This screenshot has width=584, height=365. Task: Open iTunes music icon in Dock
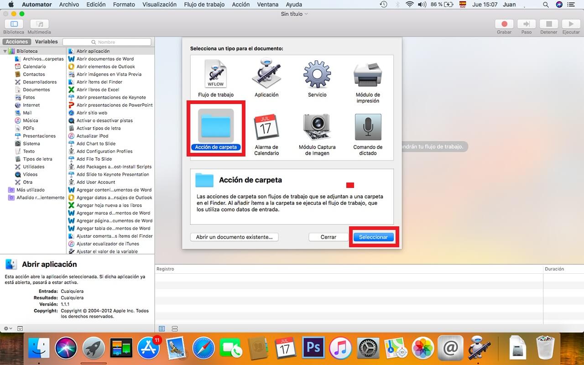340,349
